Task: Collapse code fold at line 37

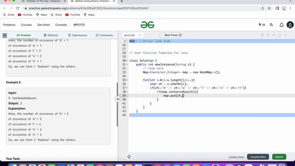Action: [x=127, y=88]
